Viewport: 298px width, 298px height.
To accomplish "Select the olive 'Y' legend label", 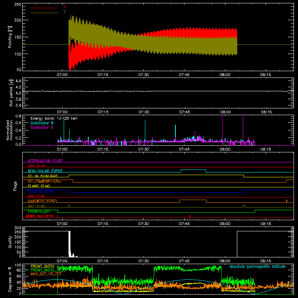I will point(64,12).
